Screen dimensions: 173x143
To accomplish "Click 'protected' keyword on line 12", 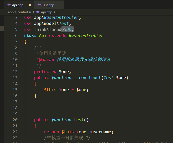I will [45, 72].
